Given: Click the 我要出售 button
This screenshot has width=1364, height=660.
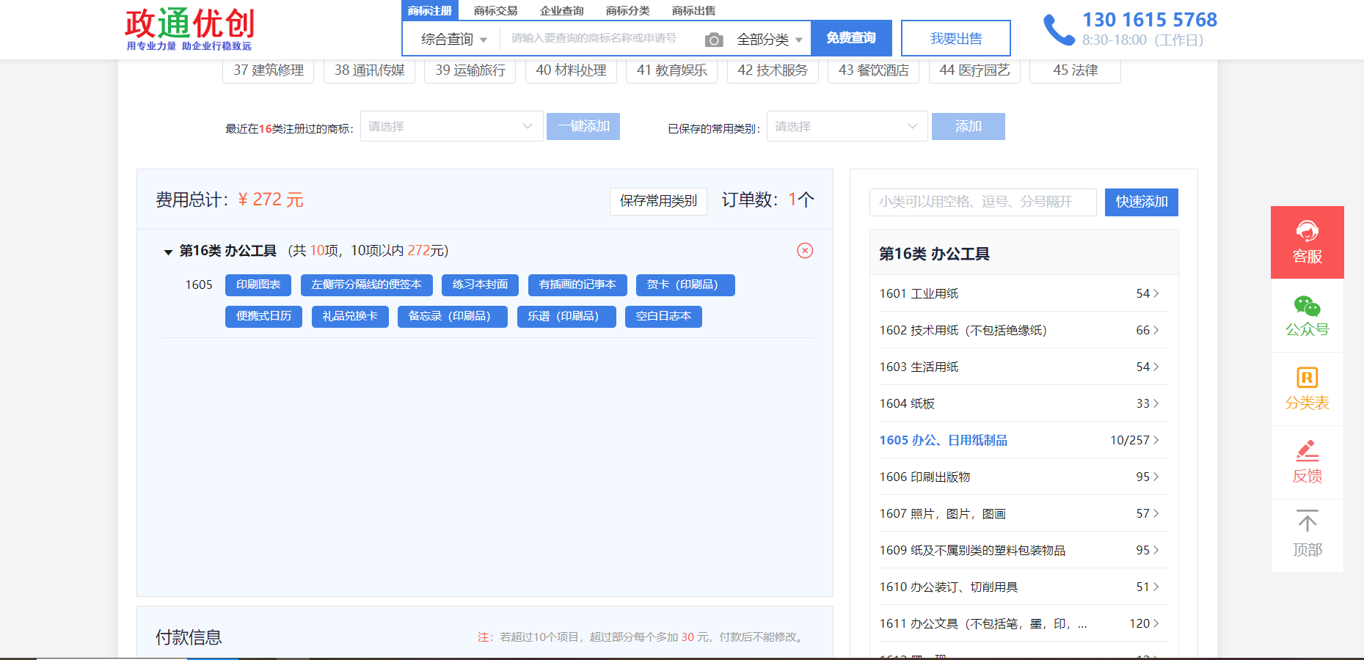Looking at the screenshot, I should coord(956,38).
